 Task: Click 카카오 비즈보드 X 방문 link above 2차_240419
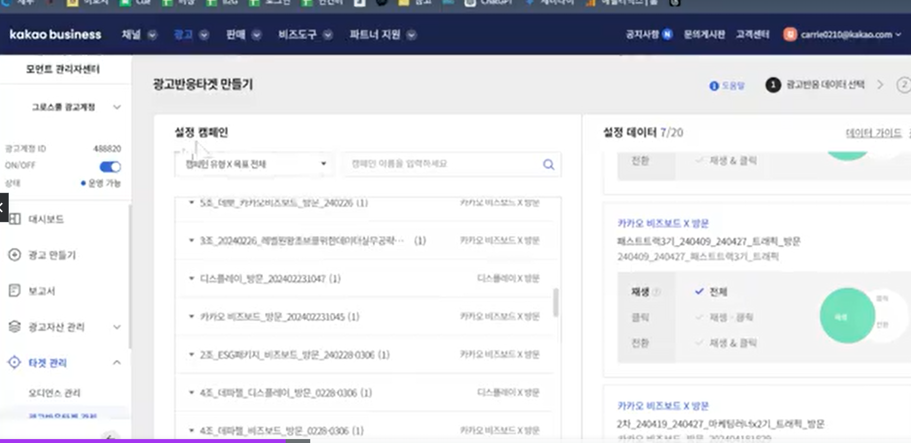663,406
